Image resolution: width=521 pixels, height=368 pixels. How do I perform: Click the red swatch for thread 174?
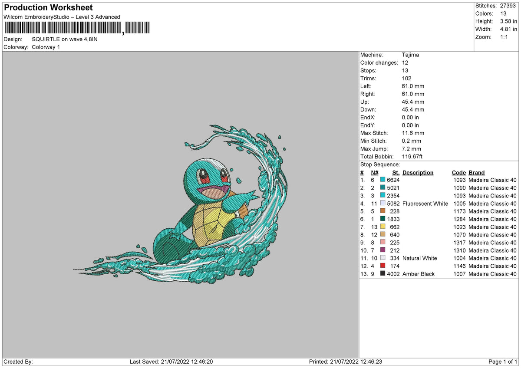[383, 266]
